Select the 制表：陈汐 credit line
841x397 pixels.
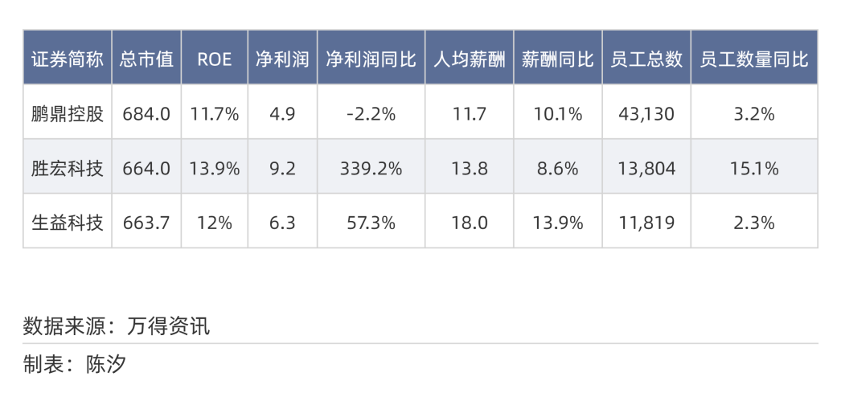[x=75, y=364]
